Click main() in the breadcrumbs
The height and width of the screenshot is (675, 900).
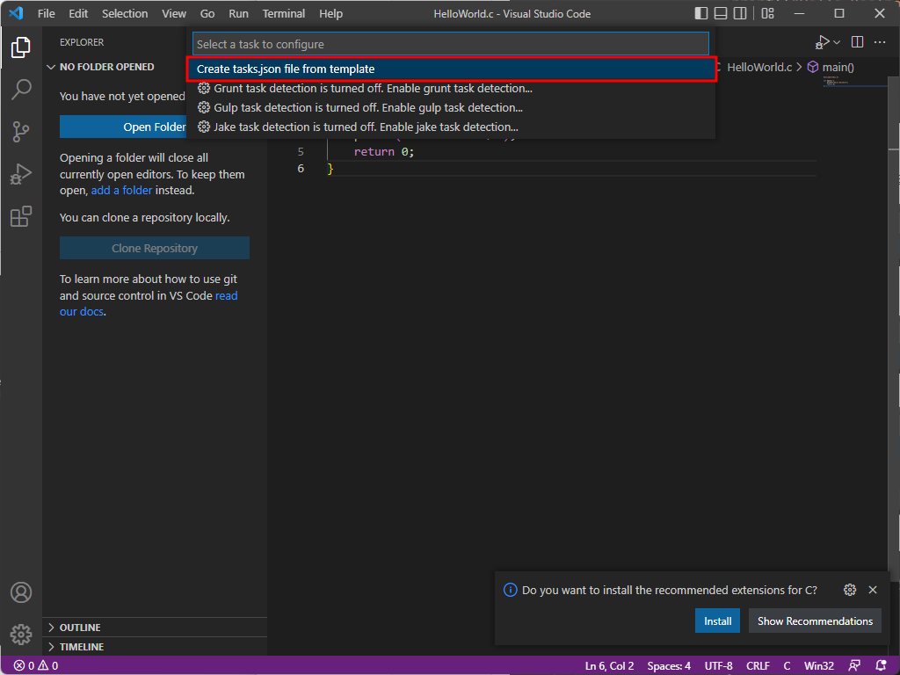(838, 67)
